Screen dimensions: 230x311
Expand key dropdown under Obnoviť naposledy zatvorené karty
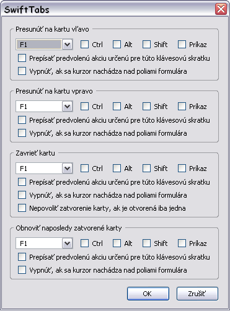tap(44, 243)
